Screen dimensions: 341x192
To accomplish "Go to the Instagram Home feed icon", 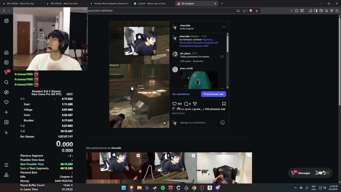I will coord(6,53).
